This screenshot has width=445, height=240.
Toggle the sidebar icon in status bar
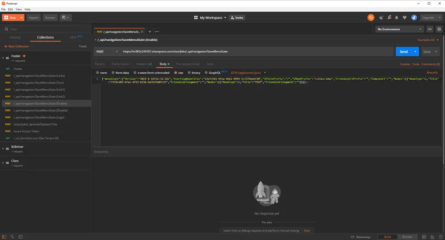coord(4,237)
